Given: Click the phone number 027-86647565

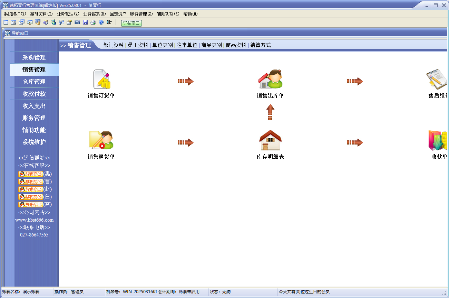Looking at the screenshot, I should [34, 235].
